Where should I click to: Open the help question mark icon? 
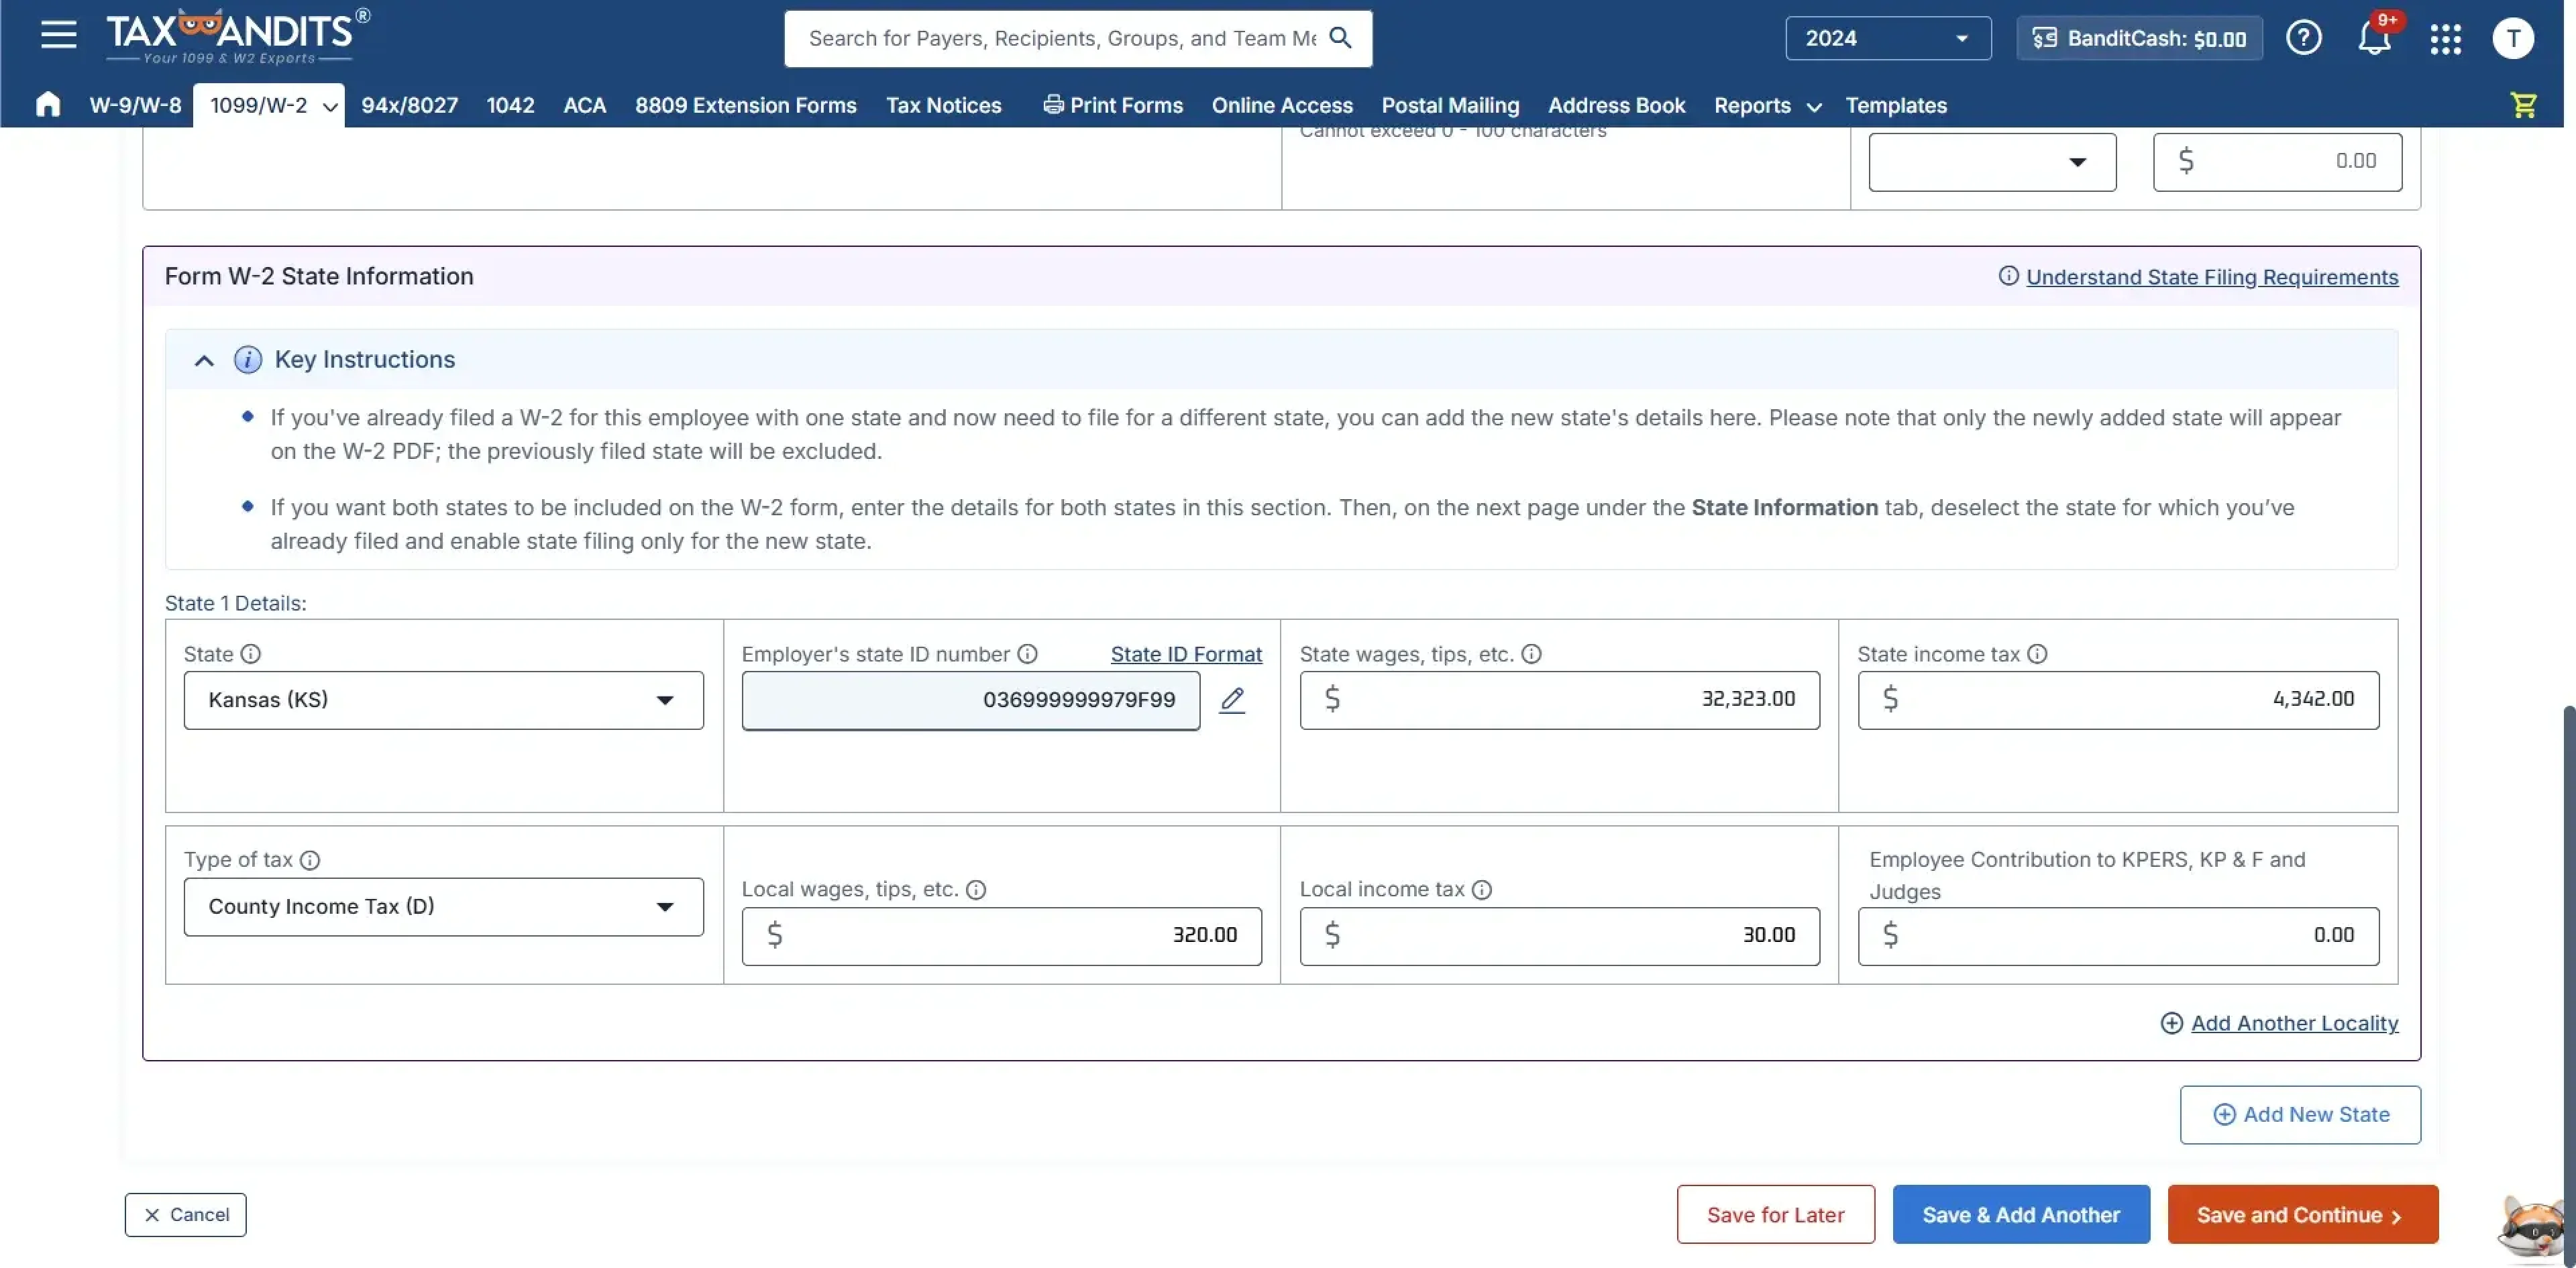(2303, 37)
